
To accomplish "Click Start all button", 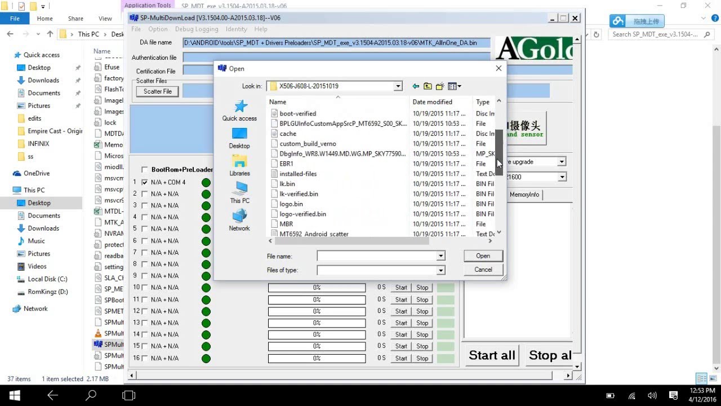I will pos(492,355).
